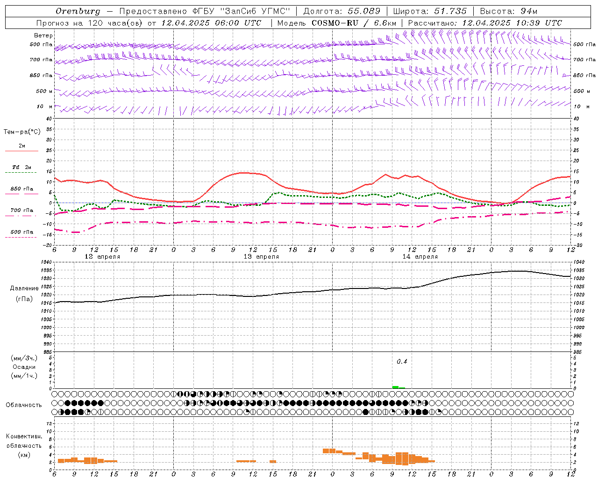Click the Orenburg station name in the header

point(78,11)
